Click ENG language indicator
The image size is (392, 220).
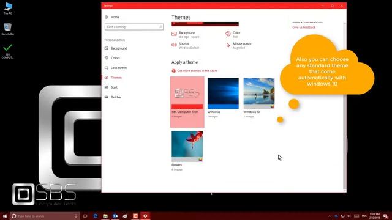pyautogui.click(x=364, y=216)
